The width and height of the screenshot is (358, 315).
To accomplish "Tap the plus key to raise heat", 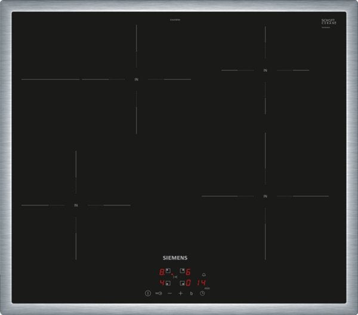I will pyautogui.click(x=180, y=294).
